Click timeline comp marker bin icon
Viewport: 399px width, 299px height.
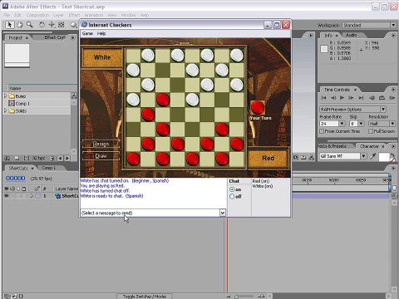click(x=394, y=189)
